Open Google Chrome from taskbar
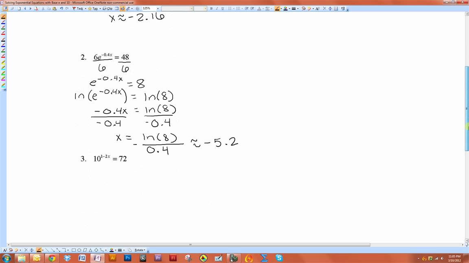 point(52,258)
